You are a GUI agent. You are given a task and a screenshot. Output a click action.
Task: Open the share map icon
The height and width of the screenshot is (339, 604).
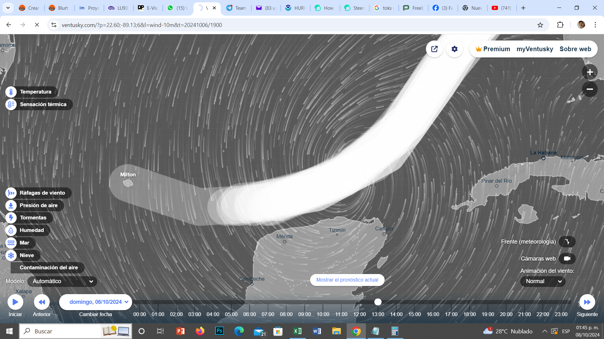point(434,49)
